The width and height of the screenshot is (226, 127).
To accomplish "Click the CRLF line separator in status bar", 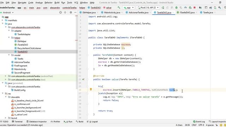I will tap(194, 125).
